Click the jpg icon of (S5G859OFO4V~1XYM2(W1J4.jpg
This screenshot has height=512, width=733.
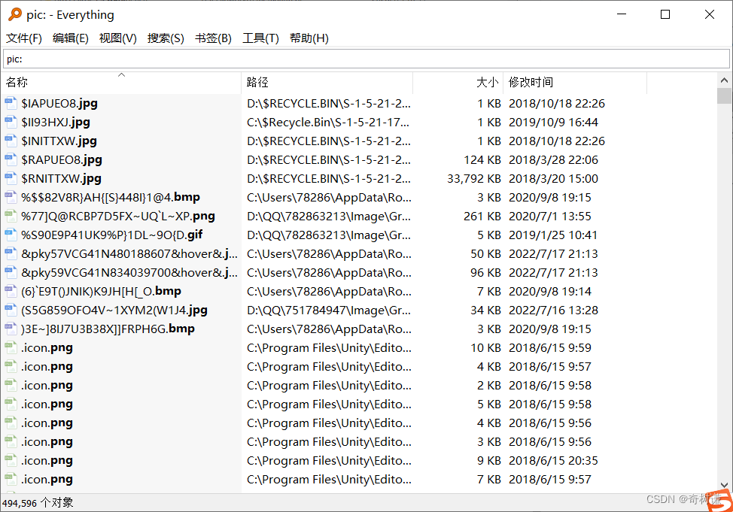pyautogui.click(x=11, y=310)
